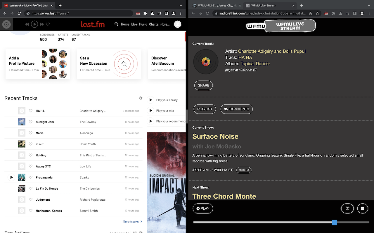Screen dimensions: 374x233
Task: Play the Propaganda track row
Action: click(11, 177)
